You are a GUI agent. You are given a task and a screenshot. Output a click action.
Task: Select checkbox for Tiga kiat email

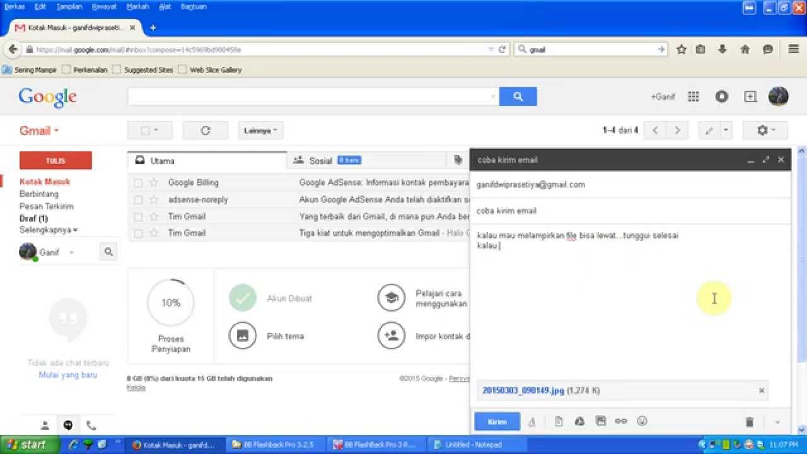(x=138, y=233)
